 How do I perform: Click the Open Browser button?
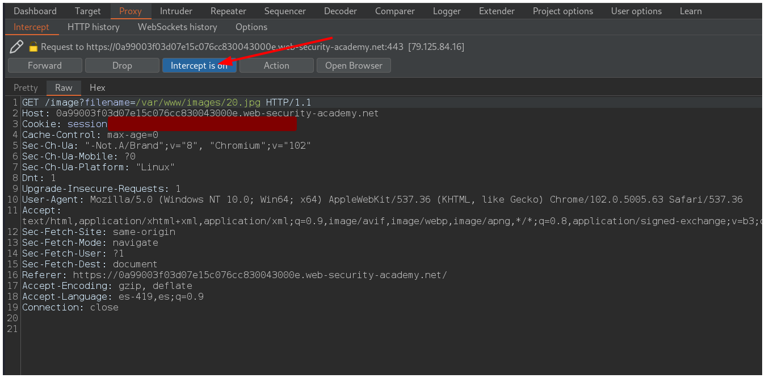coord(354,65)
